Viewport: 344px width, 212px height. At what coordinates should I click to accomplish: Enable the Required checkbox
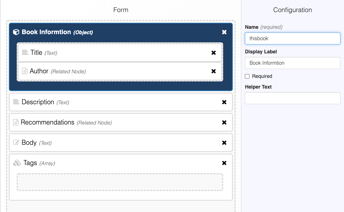click(247, 76)
